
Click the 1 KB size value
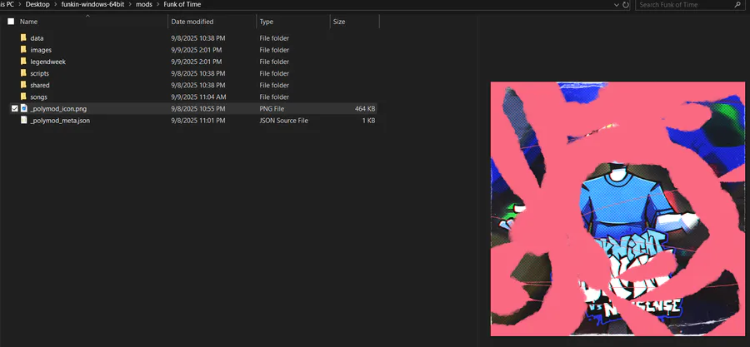368,121
